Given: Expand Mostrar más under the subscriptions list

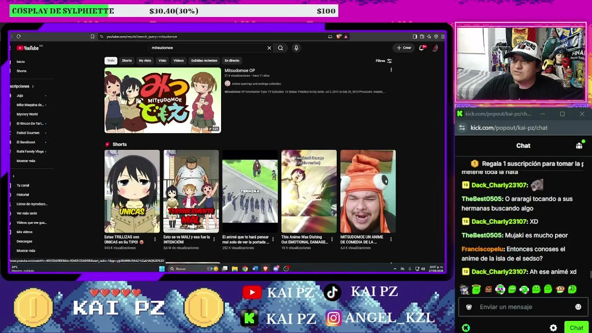Looking at the screenshot, I should (26, 161).
